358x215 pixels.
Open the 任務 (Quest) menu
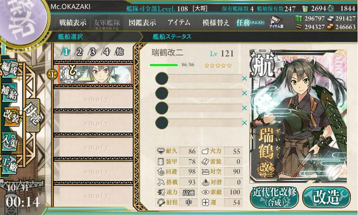[250, 23]
